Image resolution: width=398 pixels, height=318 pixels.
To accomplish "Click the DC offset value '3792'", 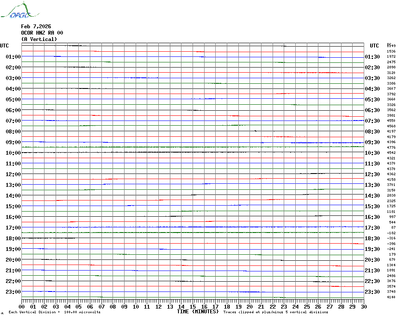I will coord(391,94).
